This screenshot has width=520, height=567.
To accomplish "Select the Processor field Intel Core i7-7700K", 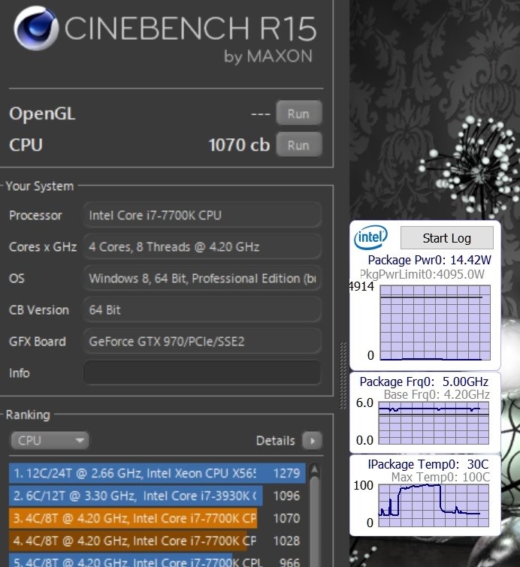I will [202, 215].
